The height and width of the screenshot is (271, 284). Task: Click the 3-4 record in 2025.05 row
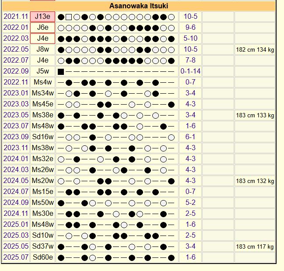point(190,246)
